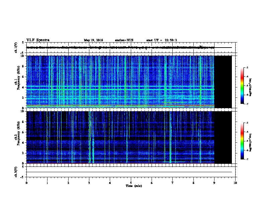Click the "station=HUS" label

tap(124, 40)
